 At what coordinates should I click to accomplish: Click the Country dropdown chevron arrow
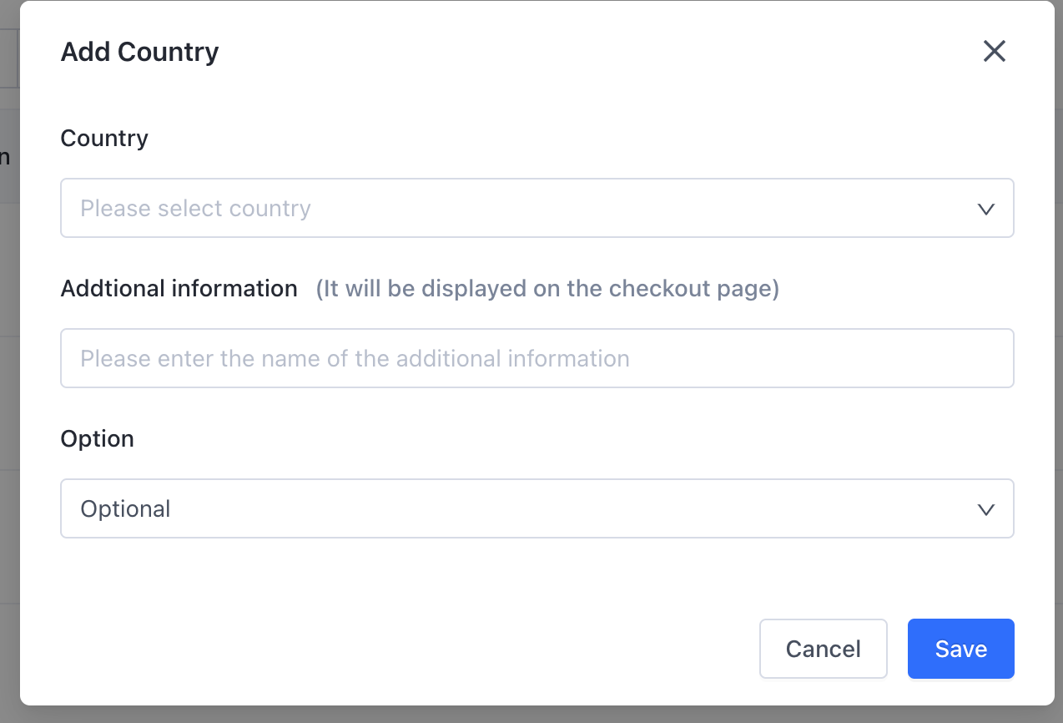pyautogui.click(x=985, y=209)
